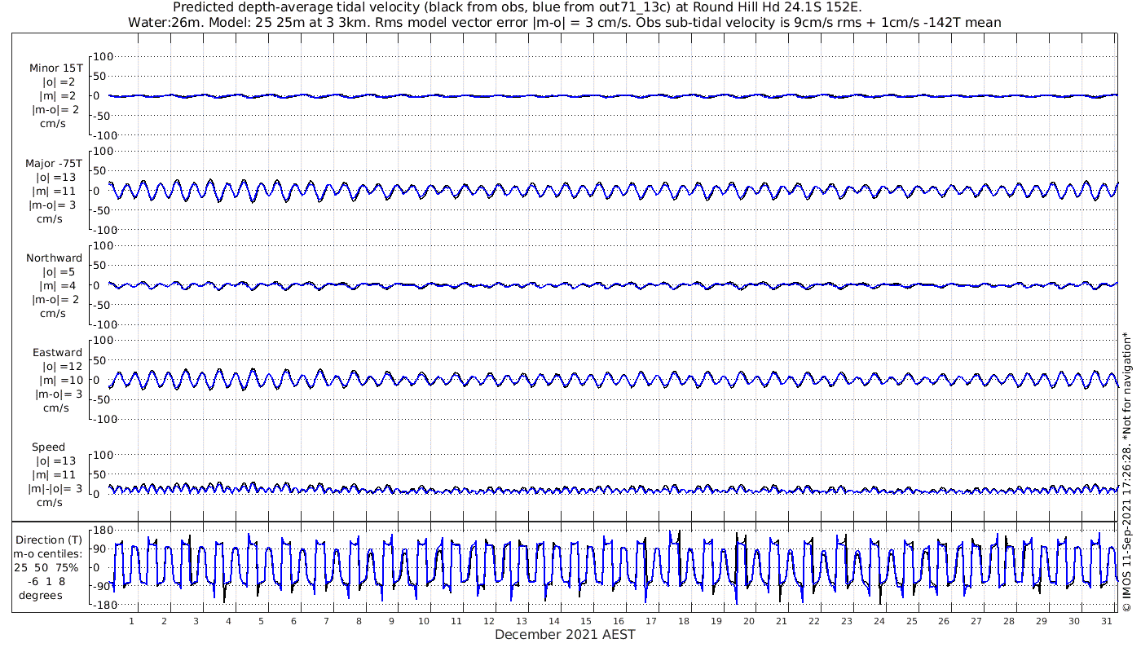
Task: Click the '25 50 75%' centile header
Action: click(x=46, y=568)
